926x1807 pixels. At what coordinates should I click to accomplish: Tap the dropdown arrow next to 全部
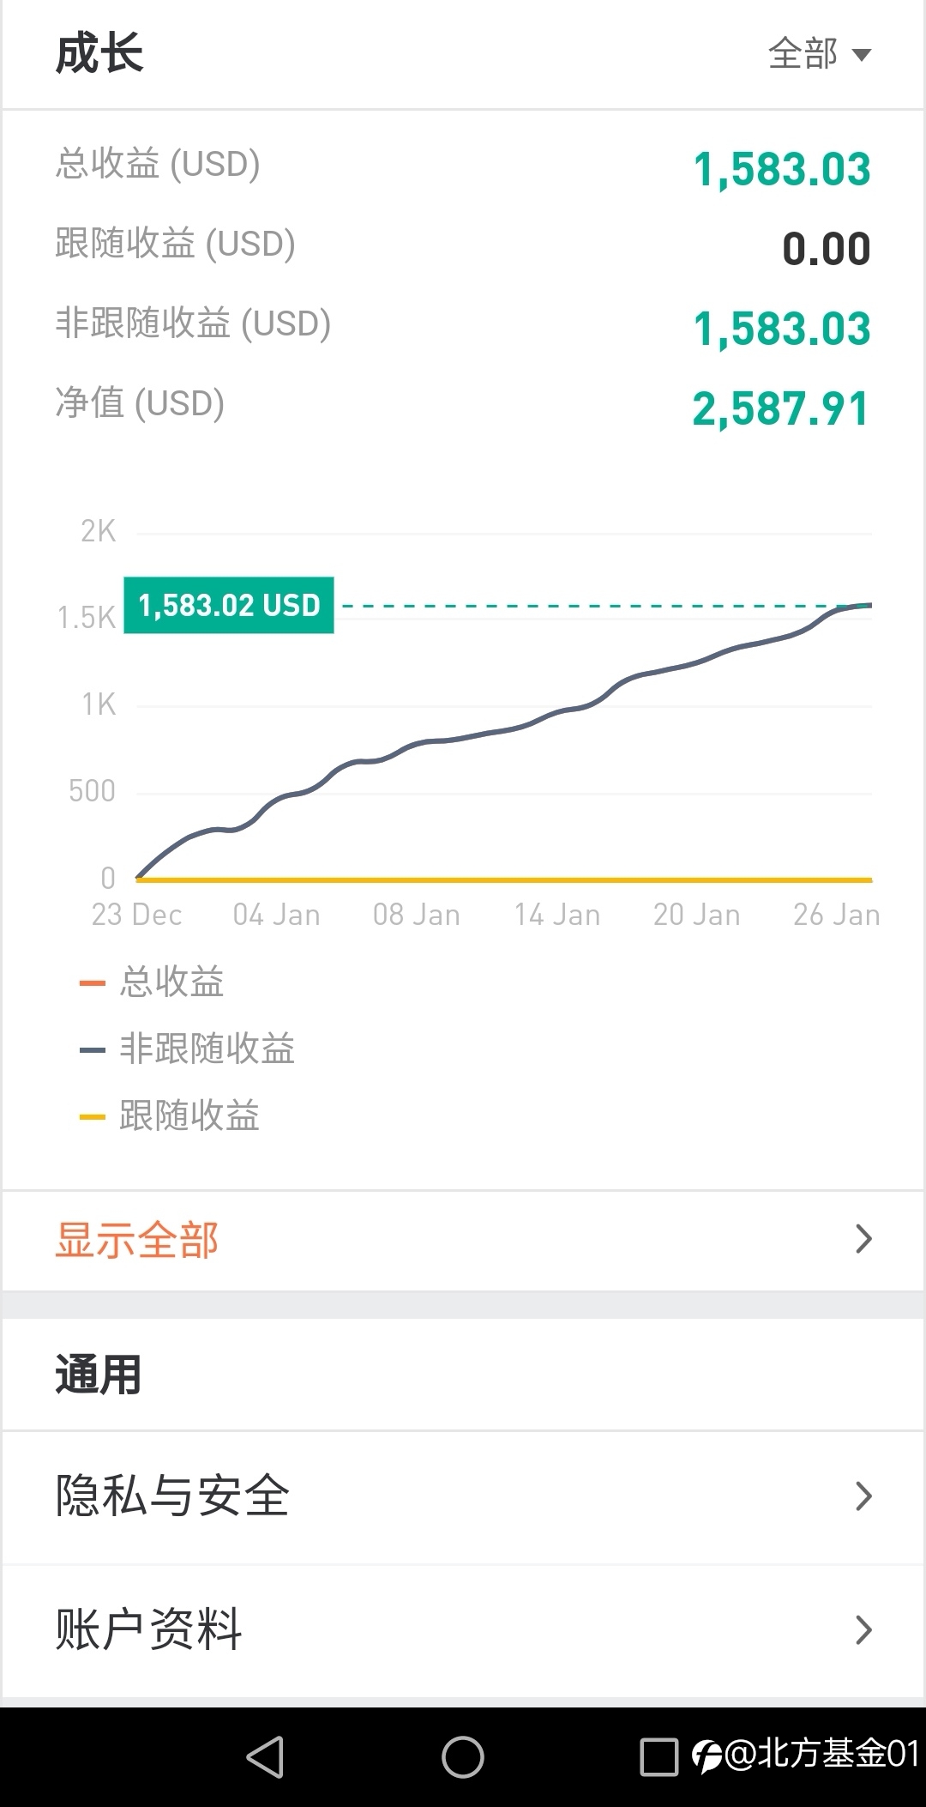pos(862,56)
